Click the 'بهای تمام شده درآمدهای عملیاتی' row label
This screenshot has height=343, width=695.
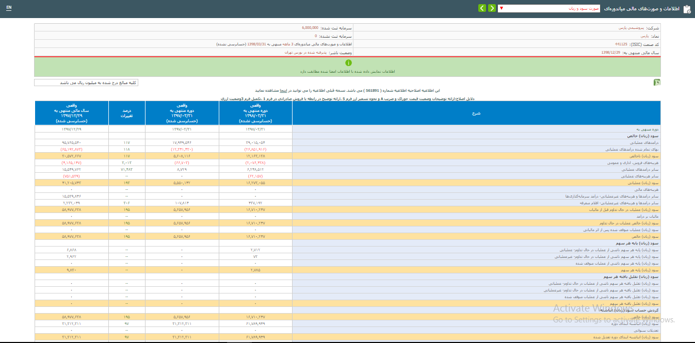(633, 149)
